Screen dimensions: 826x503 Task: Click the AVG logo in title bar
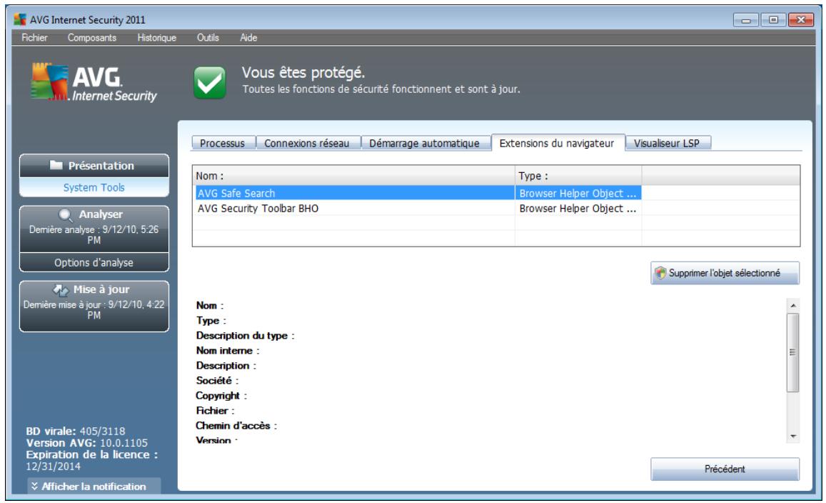point(20,20)
